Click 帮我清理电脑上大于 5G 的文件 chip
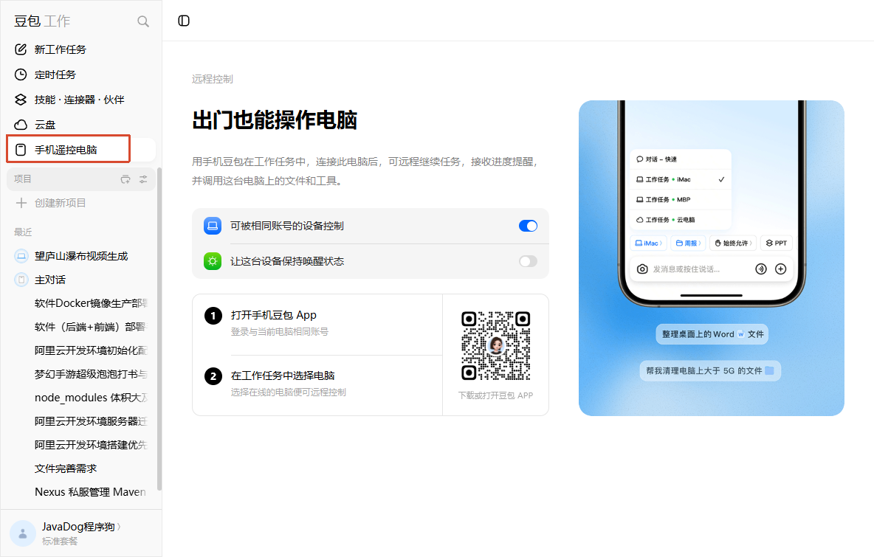 710,371
